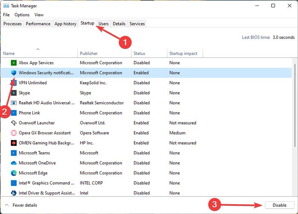The image size is (298, 214).
Task: Click the Phone Link icon
Action: point(14,113)
